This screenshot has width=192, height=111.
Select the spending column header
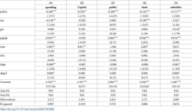coord(51,7)
